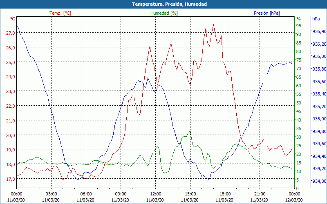Viewport: 327px width, 204px height.
Task: Click the '03:00' time axis label
Action: [x=52, y=194]
